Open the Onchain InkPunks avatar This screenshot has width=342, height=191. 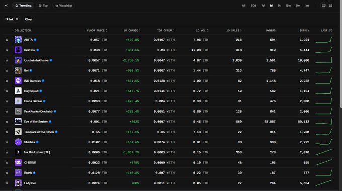pos(18,60)
